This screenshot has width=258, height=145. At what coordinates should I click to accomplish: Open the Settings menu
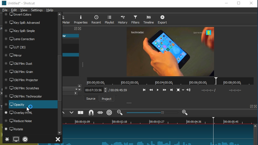coord(37,10)
